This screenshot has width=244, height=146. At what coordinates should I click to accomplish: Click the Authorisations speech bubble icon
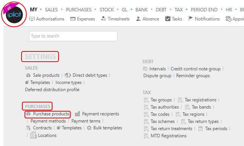[x=32, y=19]
